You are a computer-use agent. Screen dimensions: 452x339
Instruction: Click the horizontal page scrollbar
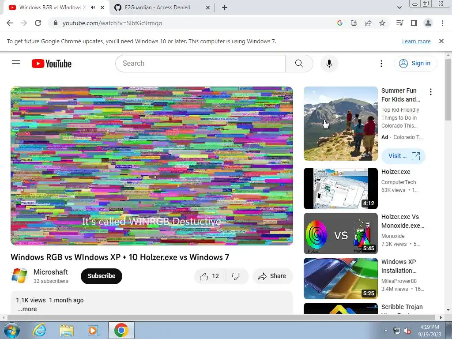pos(221,317)
